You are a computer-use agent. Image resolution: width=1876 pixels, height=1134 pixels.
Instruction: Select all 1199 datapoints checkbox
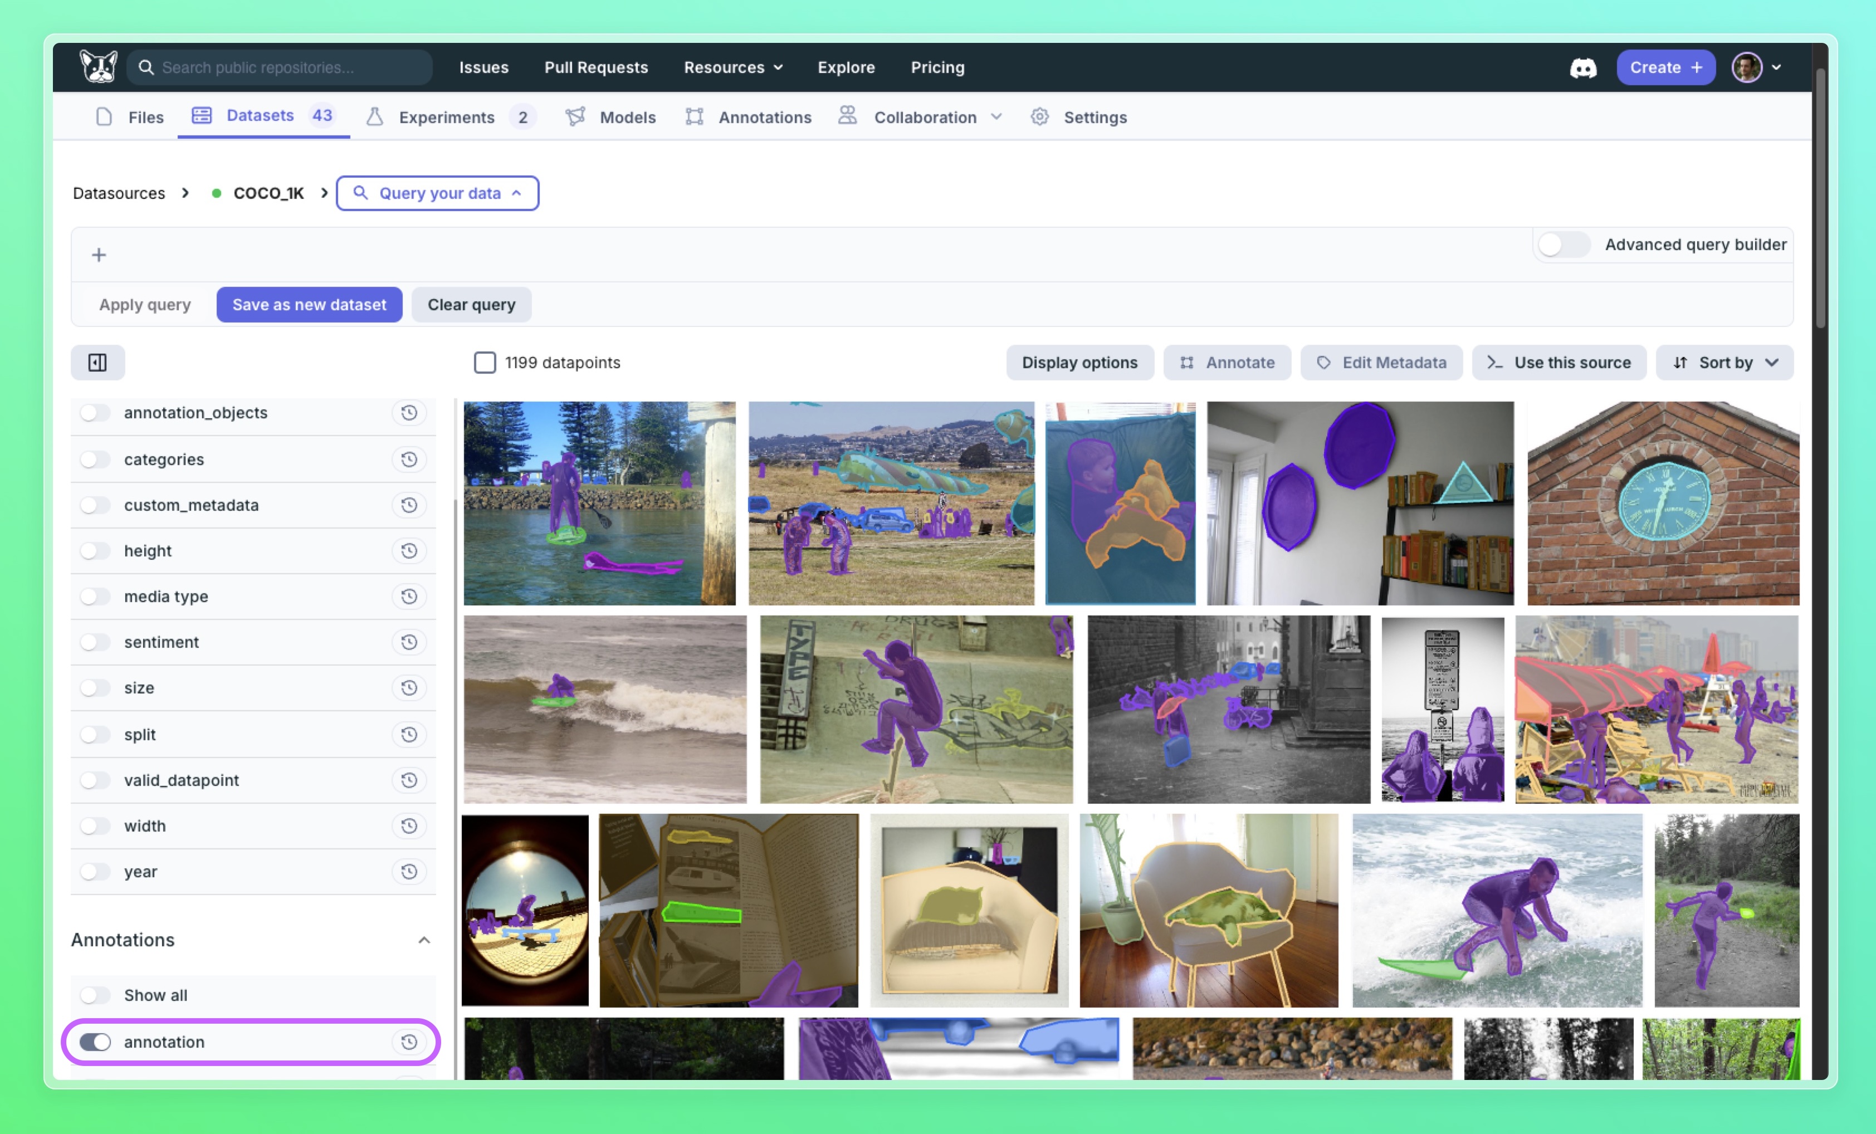click(x=484, y=362)
